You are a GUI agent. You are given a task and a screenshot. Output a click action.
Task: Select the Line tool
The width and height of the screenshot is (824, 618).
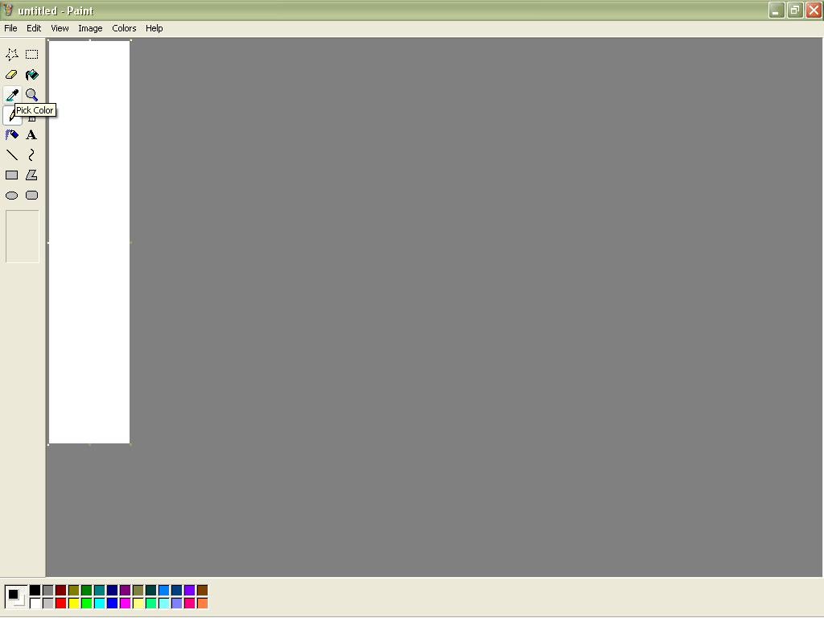tap(11, 154)
